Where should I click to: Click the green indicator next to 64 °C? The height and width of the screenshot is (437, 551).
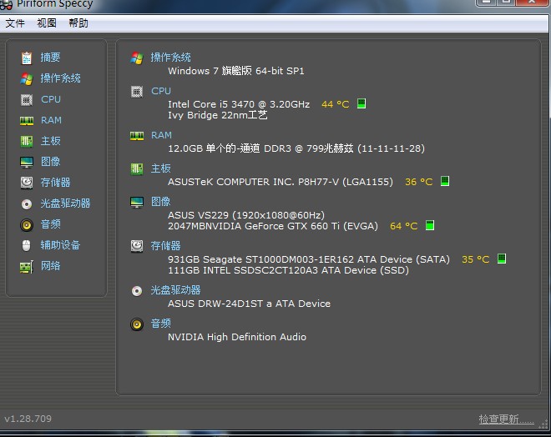pos(430,225)
